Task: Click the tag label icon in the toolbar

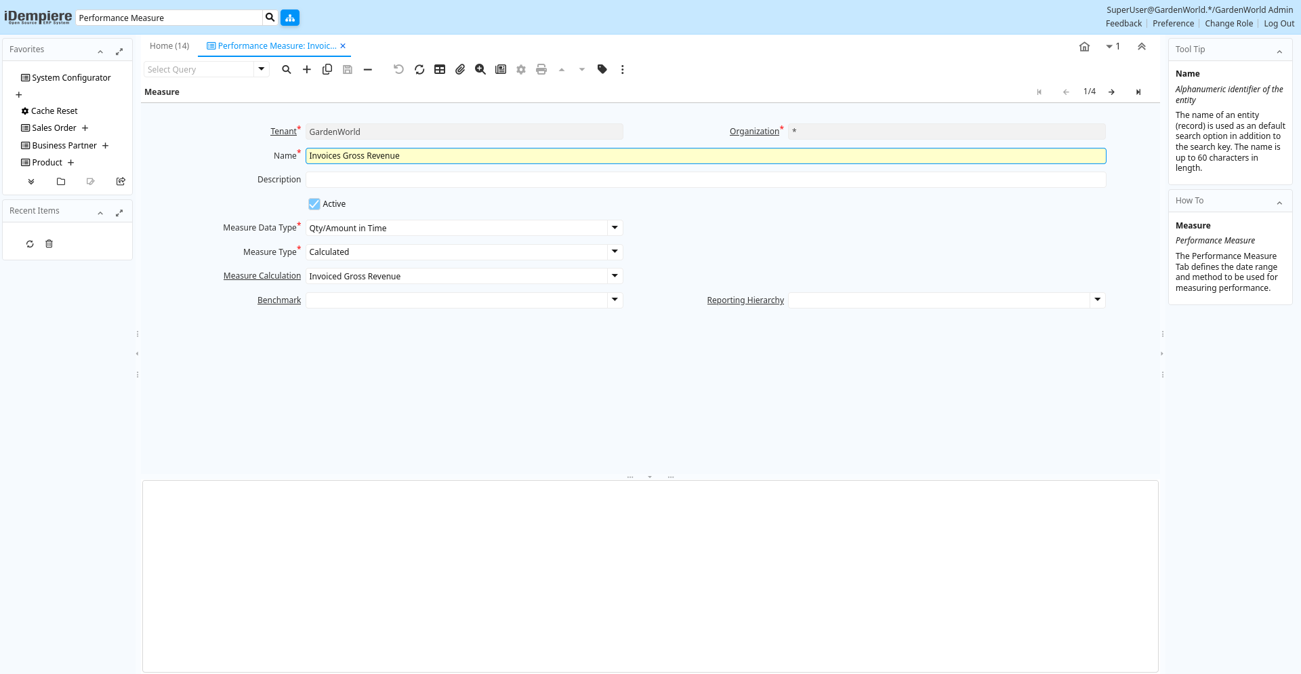Action: coord(602,69)
